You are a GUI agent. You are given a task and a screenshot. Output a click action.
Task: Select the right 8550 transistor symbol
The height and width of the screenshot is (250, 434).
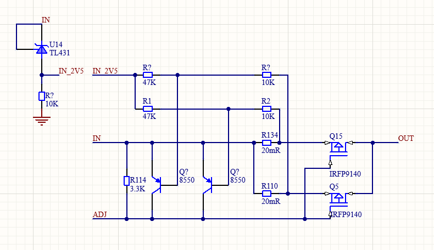(x=208, y=185)
